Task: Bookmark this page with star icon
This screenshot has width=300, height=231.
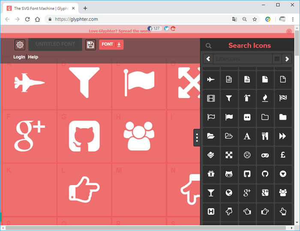Action: (x=255, y=19)
